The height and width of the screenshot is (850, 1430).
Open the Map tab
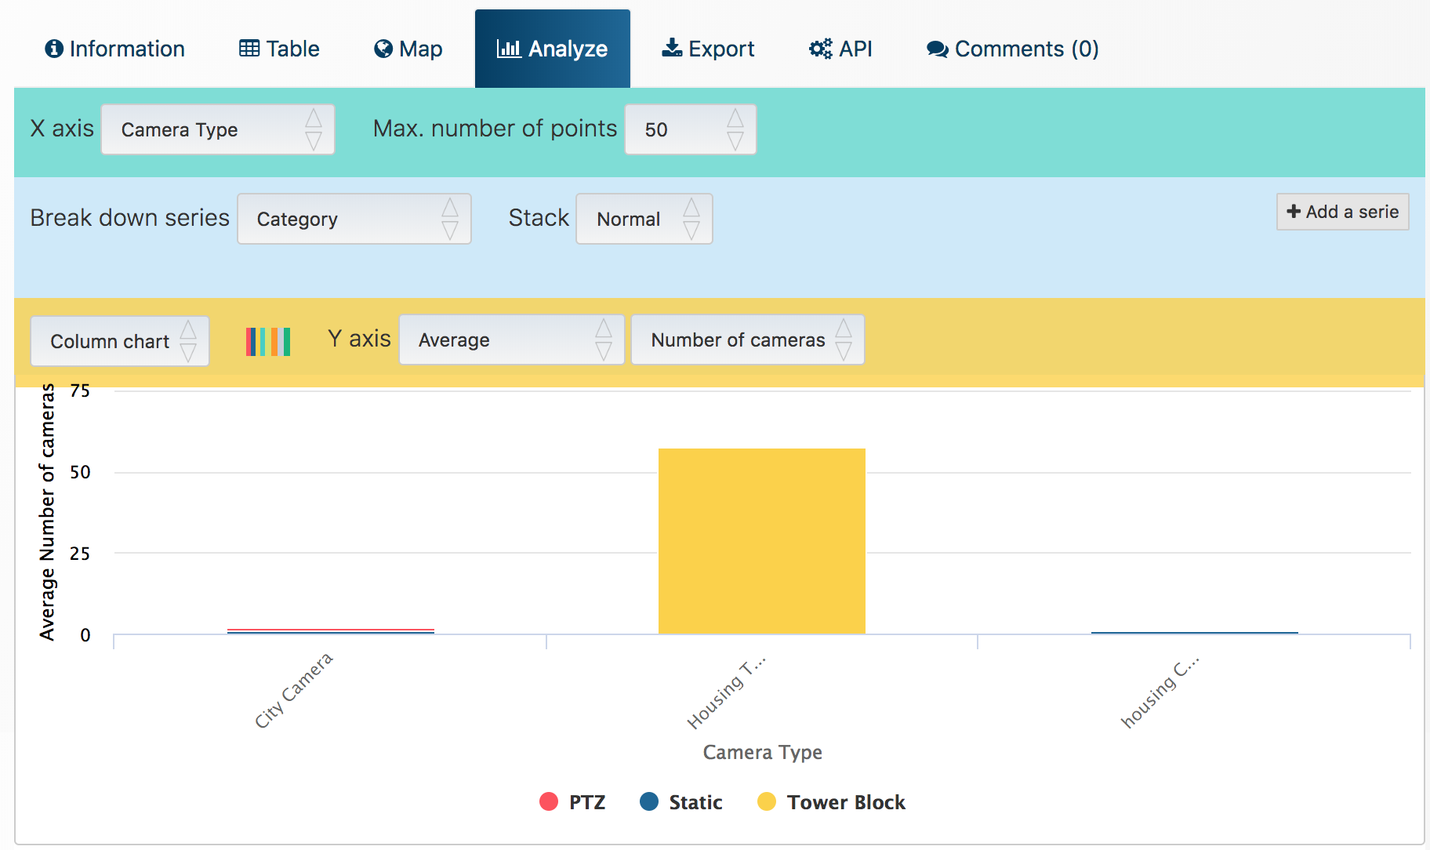pos(408,49)
